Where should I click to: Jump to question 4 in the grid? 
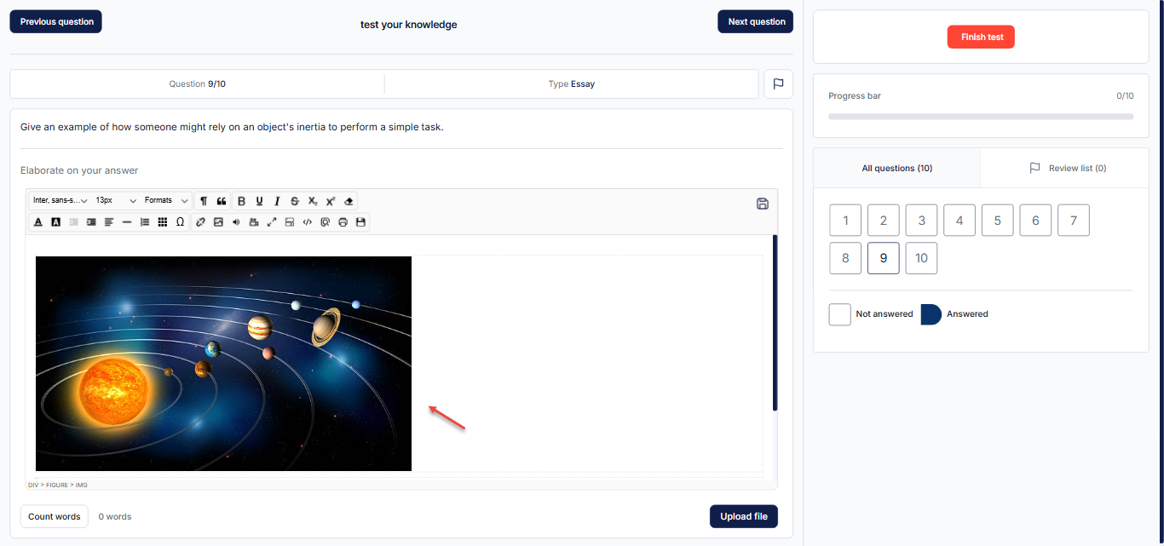tap(959, 221)
